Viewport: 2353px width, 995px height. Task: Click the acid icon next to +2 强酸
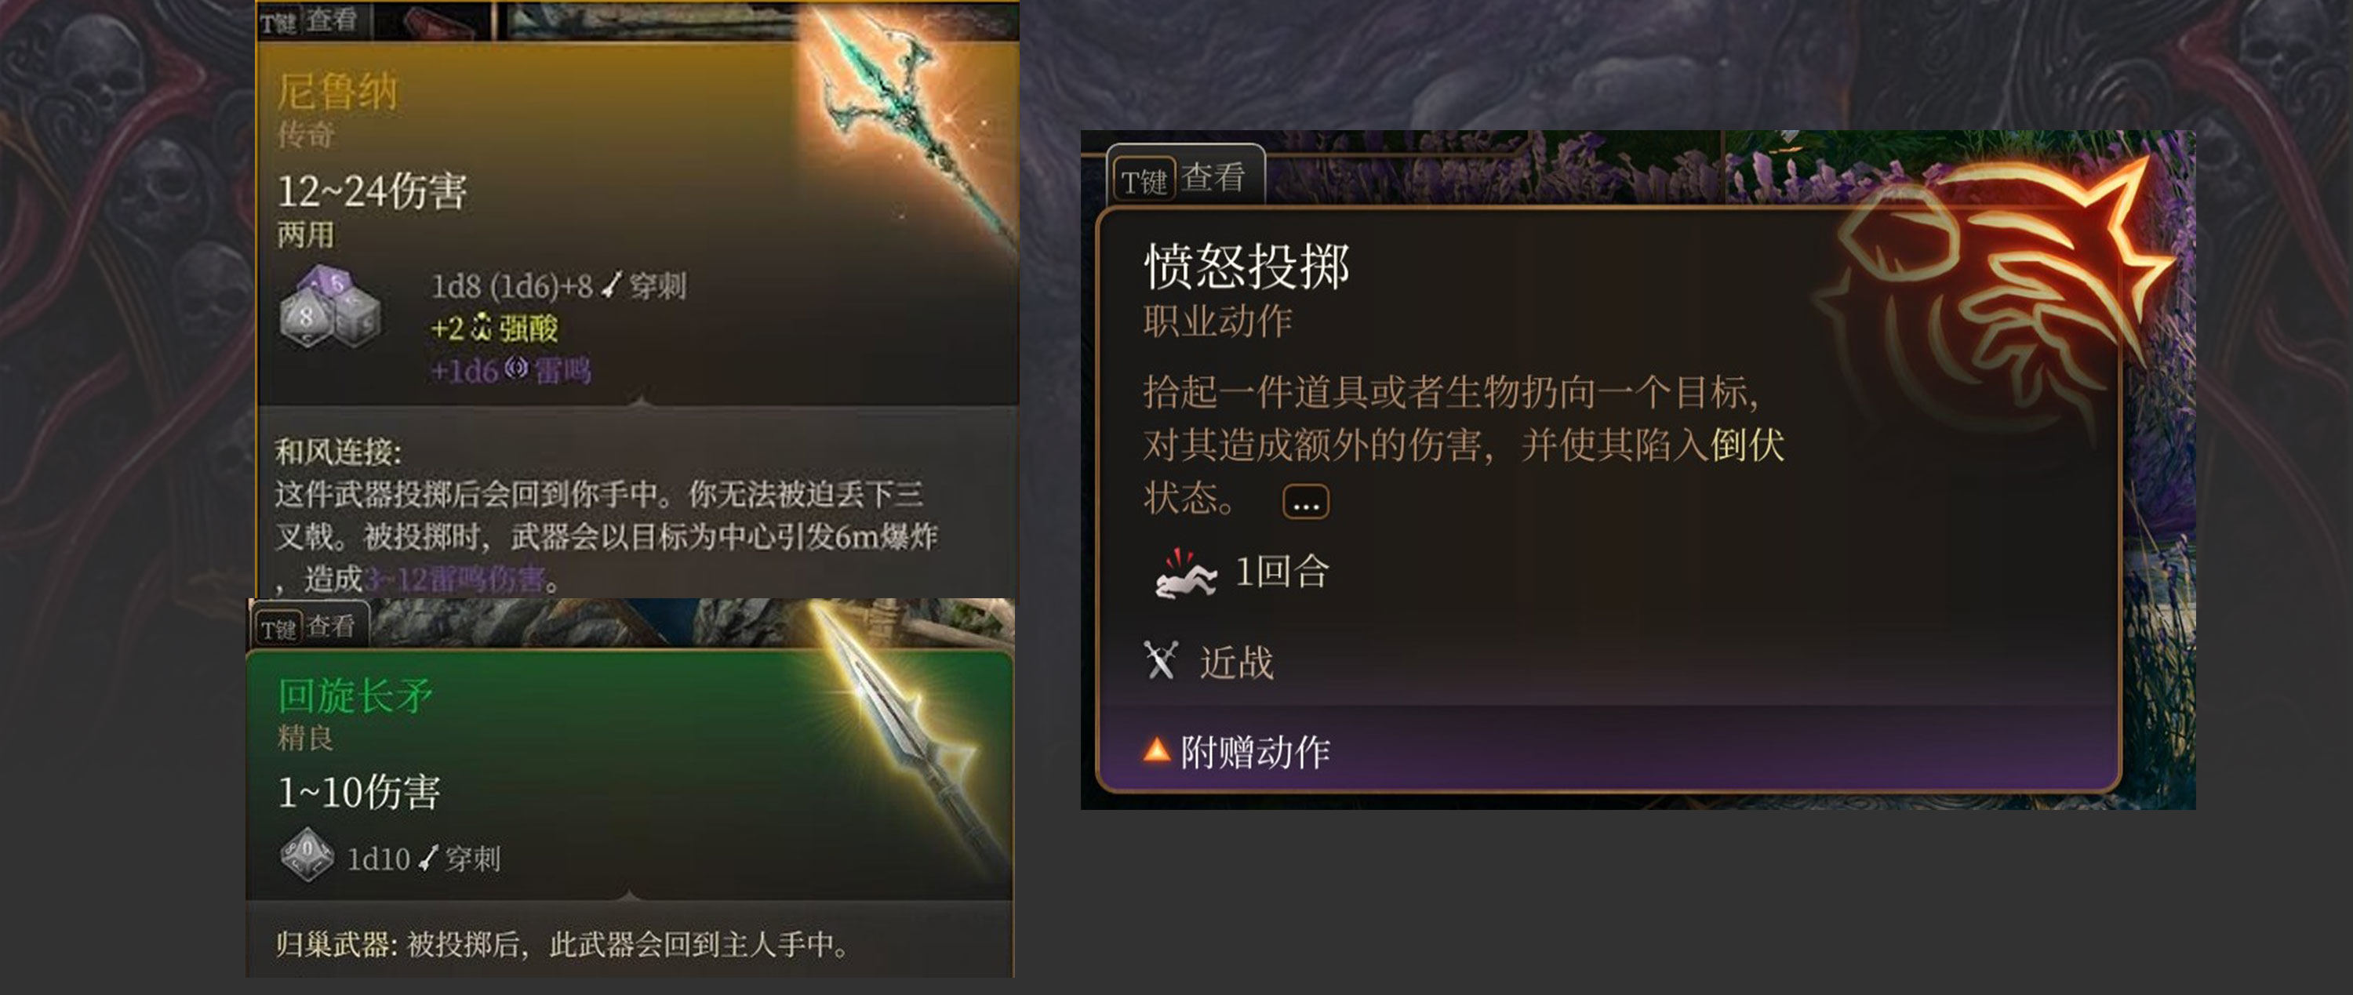point(482,328)
